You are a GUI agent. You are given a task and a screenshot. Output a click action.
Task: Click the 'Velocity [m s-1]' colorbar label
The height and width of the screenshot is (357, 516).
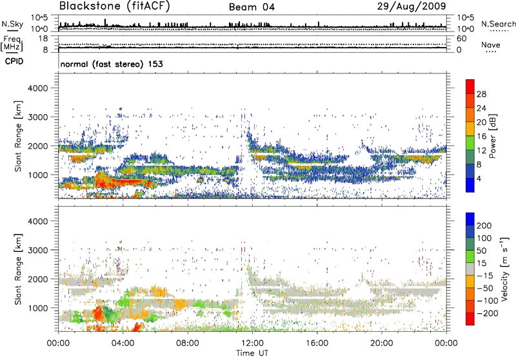504,269
